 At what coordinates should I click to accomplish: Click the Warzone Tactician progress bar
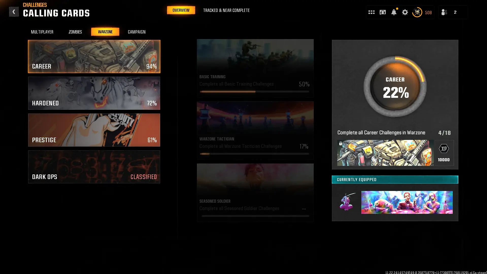tap(255, 154)
